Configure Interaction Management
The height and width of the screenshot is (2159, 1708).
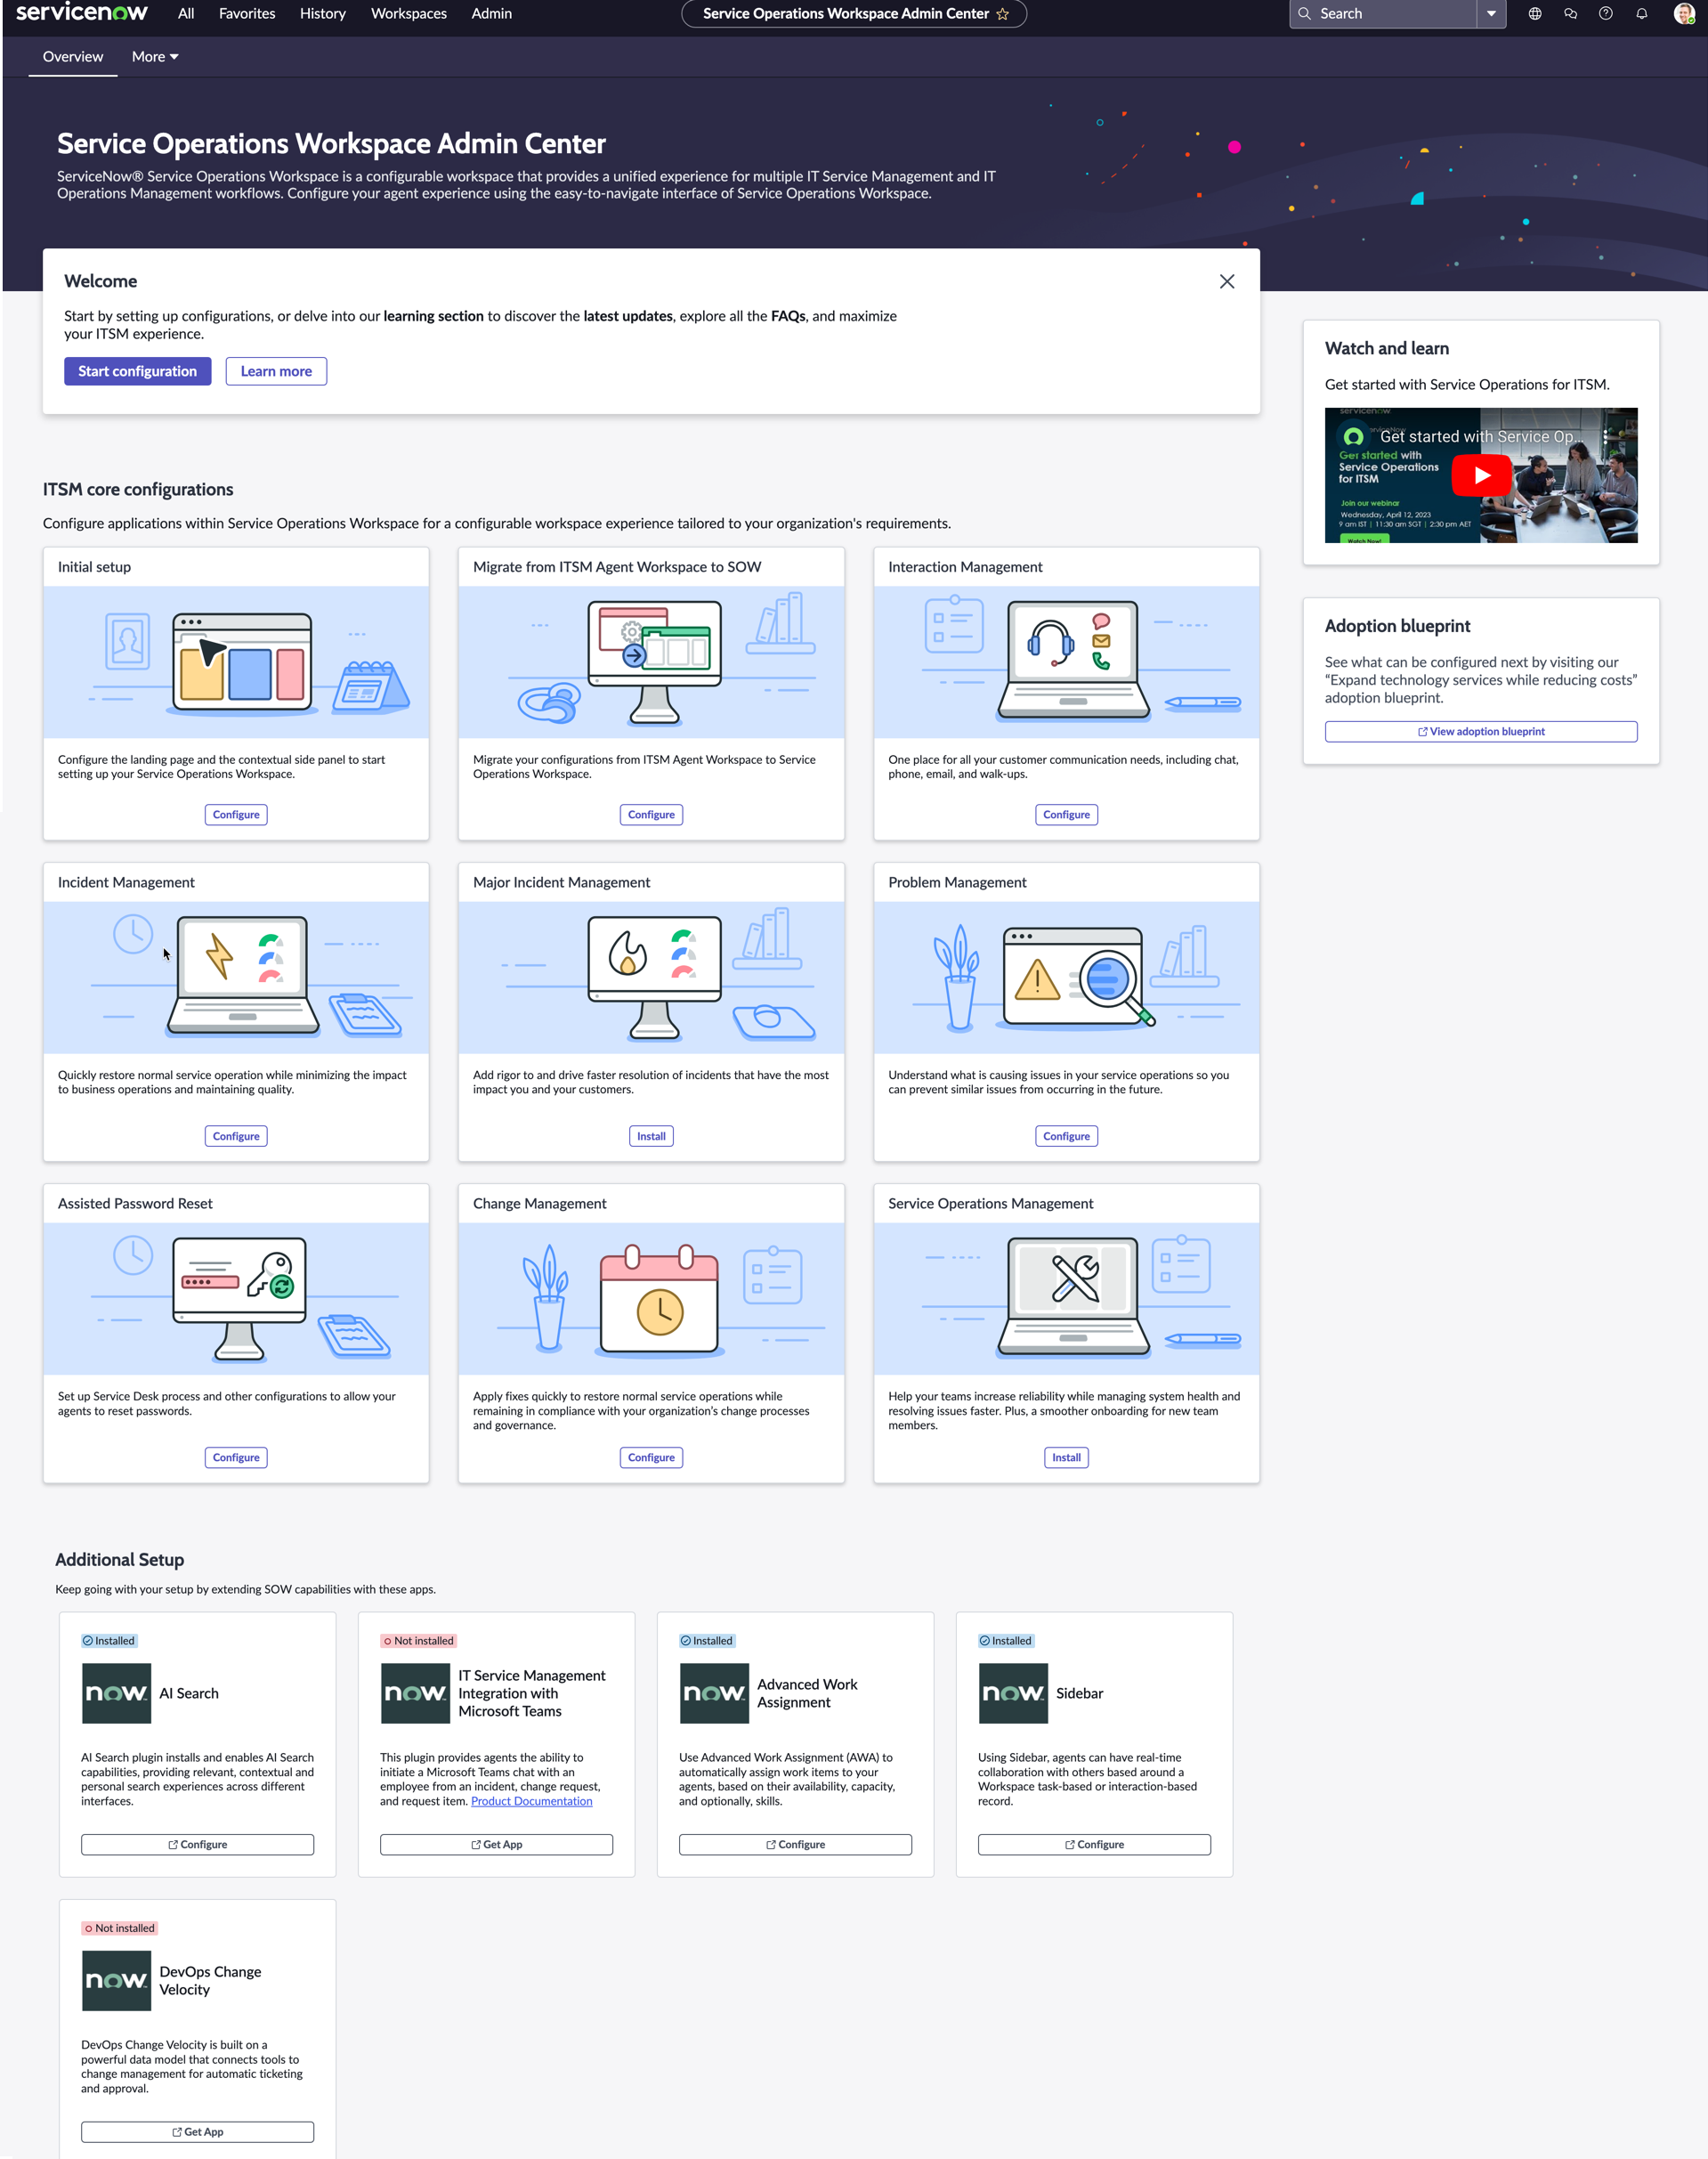[1066, 815]
